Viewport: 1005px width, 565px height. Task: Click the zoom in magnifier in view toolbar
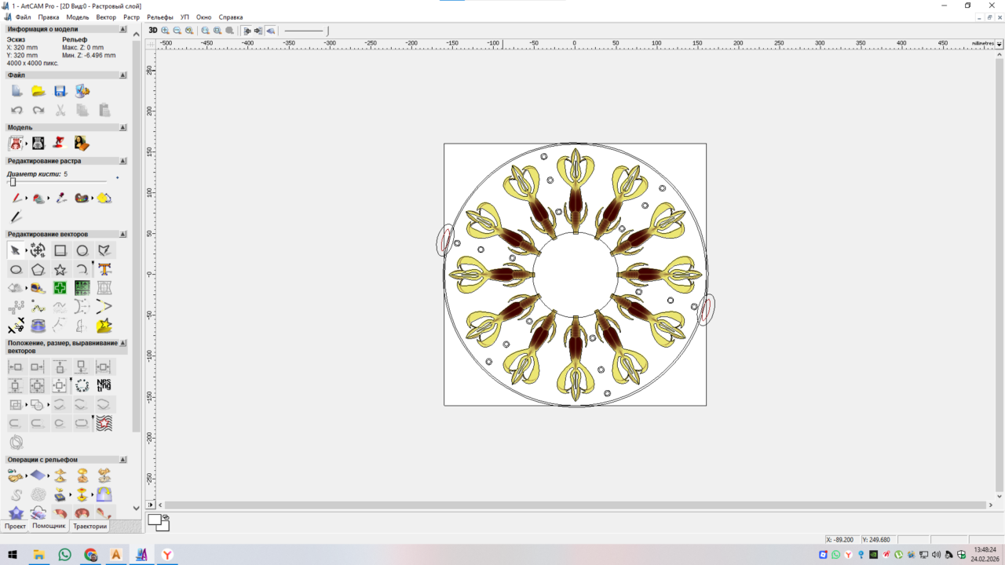(x=165, y=31)
